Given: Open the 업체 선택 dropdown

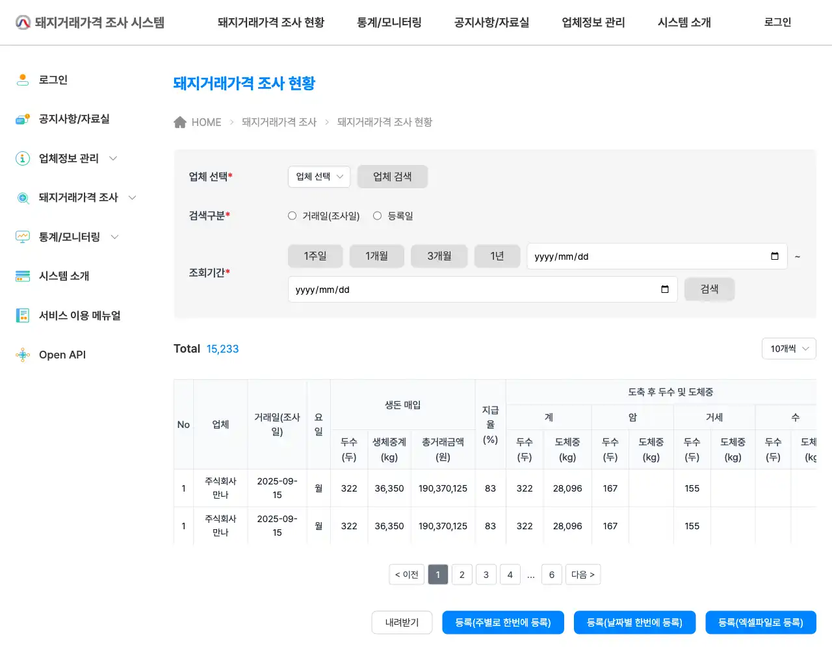Looking at the screenshot, I should coord(318,176).
